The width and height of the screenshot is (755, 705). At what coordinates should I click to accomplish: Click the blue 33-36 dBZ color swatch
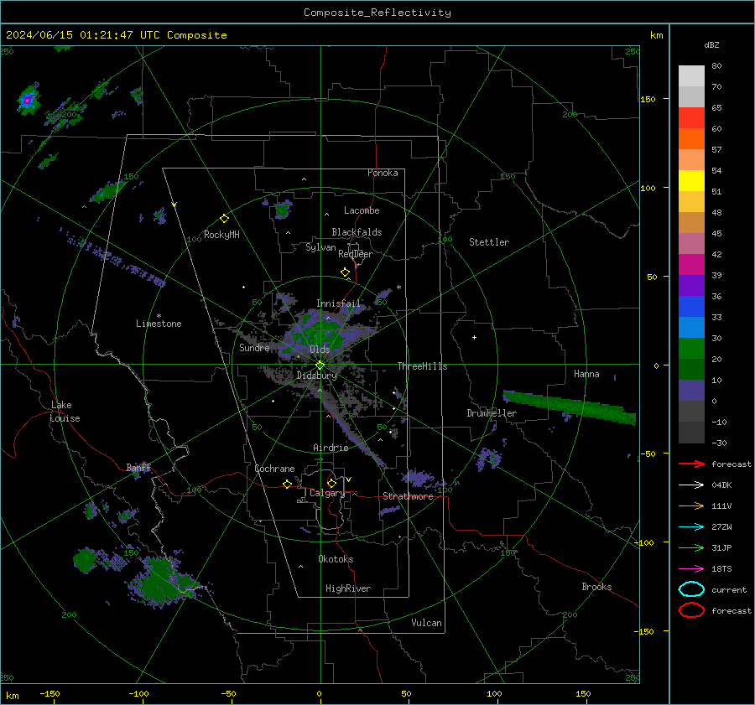(691, 307)
